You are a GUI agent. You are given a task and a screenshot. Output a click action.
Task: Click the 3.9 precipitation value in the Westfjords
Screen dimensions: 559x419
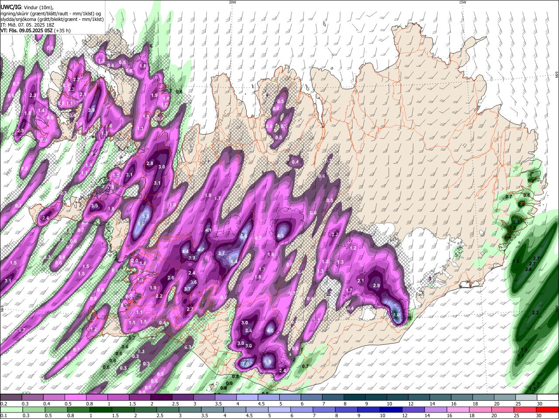point(91,110)
